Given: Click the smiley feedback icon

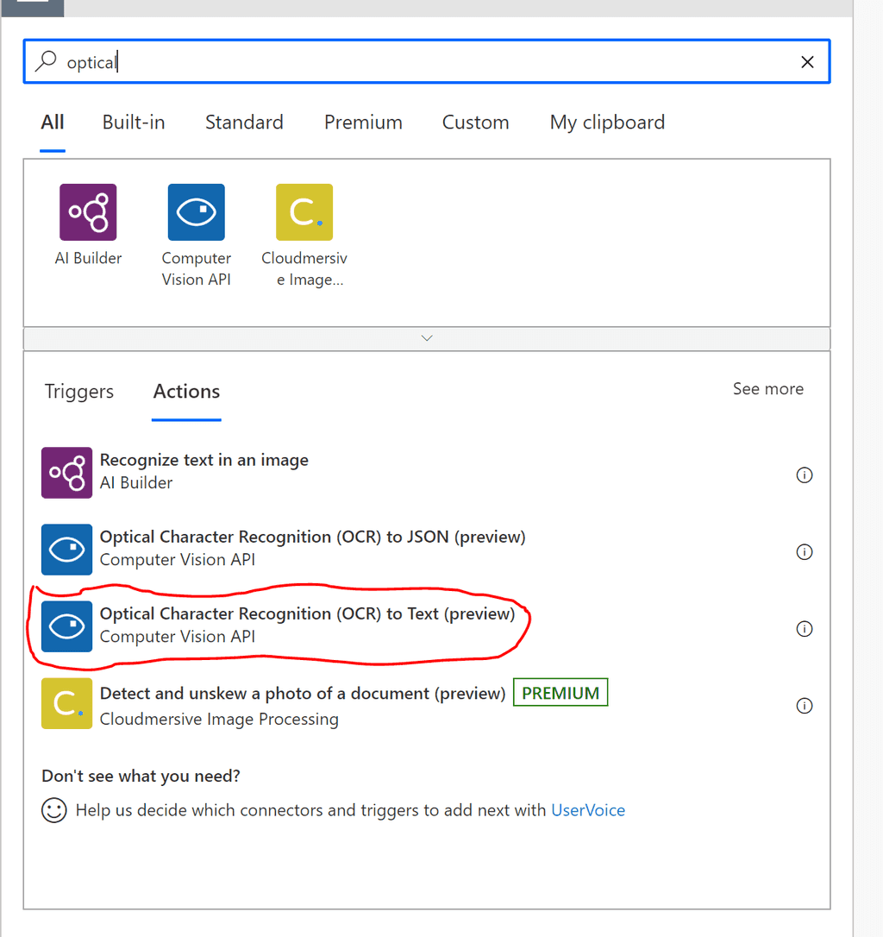Looking at the screenshot, I should (53, 810).
